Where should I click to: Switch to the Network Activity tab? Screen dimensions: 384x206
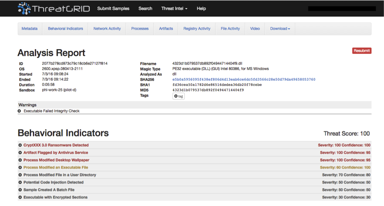[x=107, y=29]
